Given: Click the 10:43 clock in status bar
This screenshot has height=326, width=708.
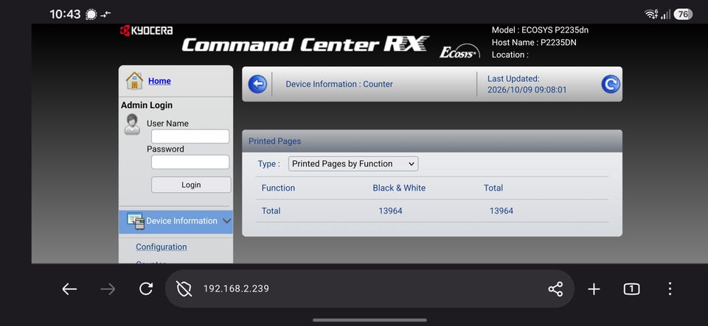Looking at the screenshot, I should 65,15.
